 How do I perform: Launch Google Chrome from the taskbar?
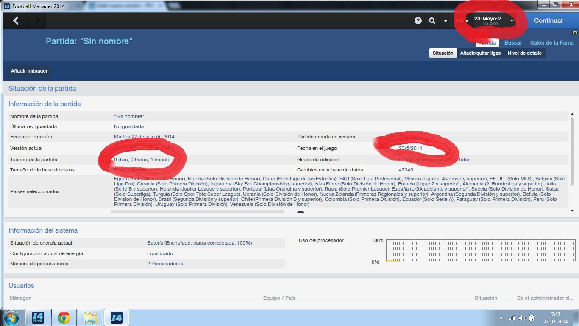[64, 318]
